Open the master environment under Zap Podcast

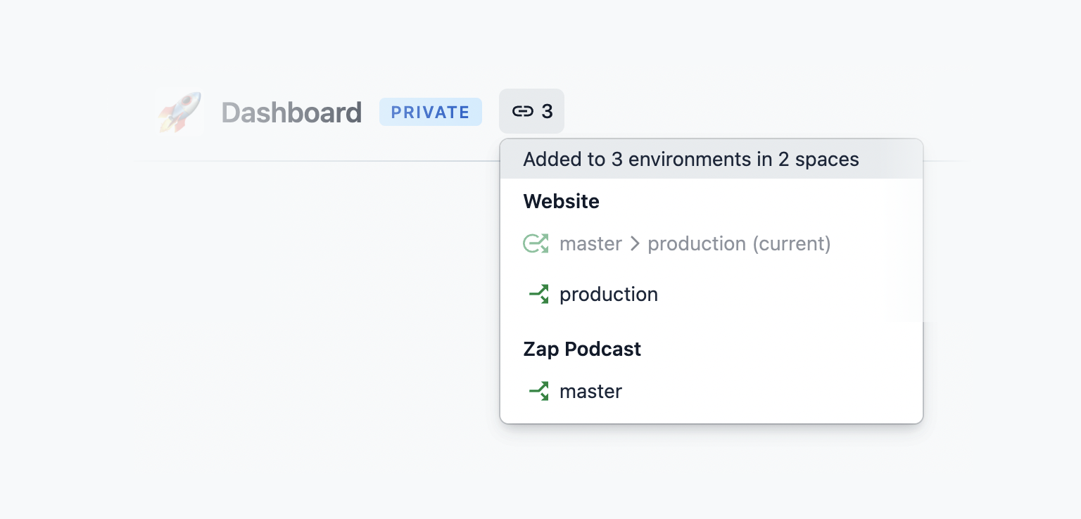[590, 391]
